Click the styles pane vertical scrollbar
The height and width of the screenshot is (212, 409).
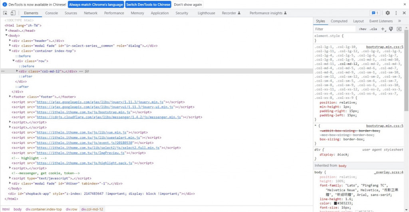pos(406,70)
